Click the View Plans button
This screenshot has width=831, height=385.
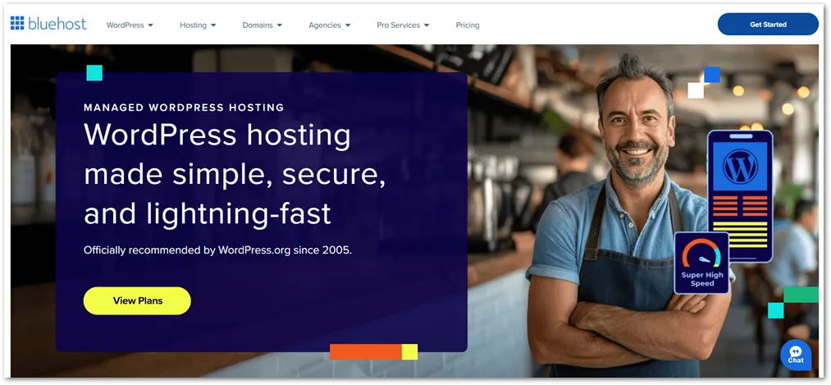coord(137,300)
